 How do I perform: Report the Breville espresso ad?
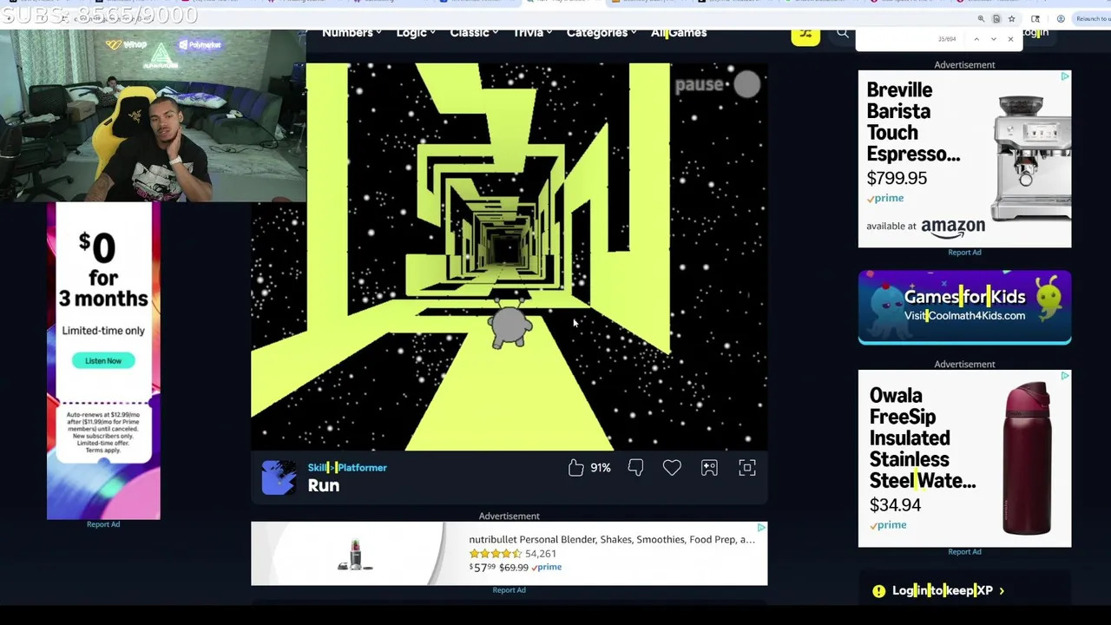point(964,253)
